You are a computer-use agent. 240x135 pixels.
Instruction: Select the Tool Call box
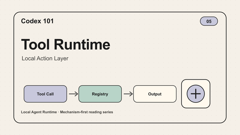tap(45, 94)
